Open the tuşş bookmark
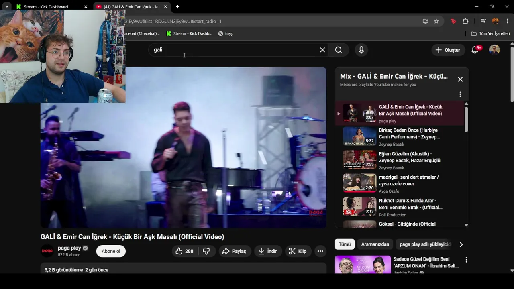Image resolution: width=514 pixels, height=289 pixels. pyautogui.click(x=225, y=34)
